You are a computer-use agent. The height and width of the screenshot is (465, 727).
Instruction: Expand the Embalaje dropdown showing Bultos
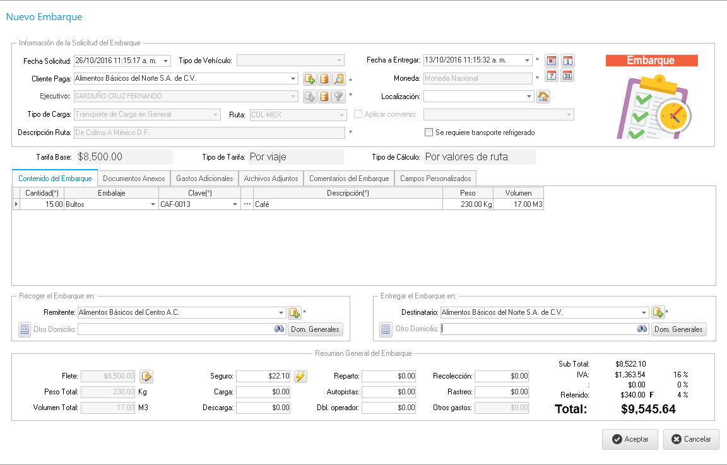[153, 204]
